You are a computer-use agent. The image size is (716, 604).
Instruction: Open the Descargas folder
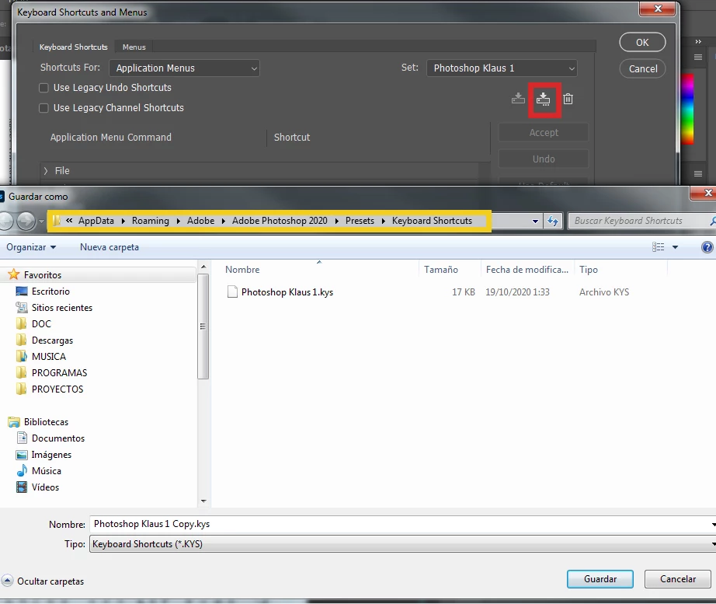pyautogui.click(x=52, y=340)
